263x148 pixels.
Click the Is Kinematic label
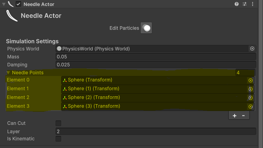[x=21, y=138]
